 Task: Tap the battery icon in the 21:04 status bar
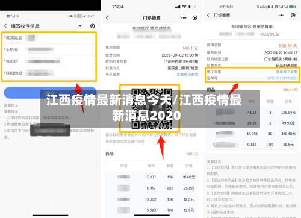click(192, 7)
